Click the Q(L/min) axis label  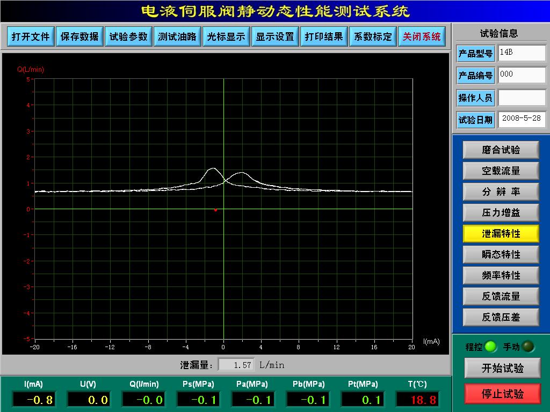pos(31,69)
